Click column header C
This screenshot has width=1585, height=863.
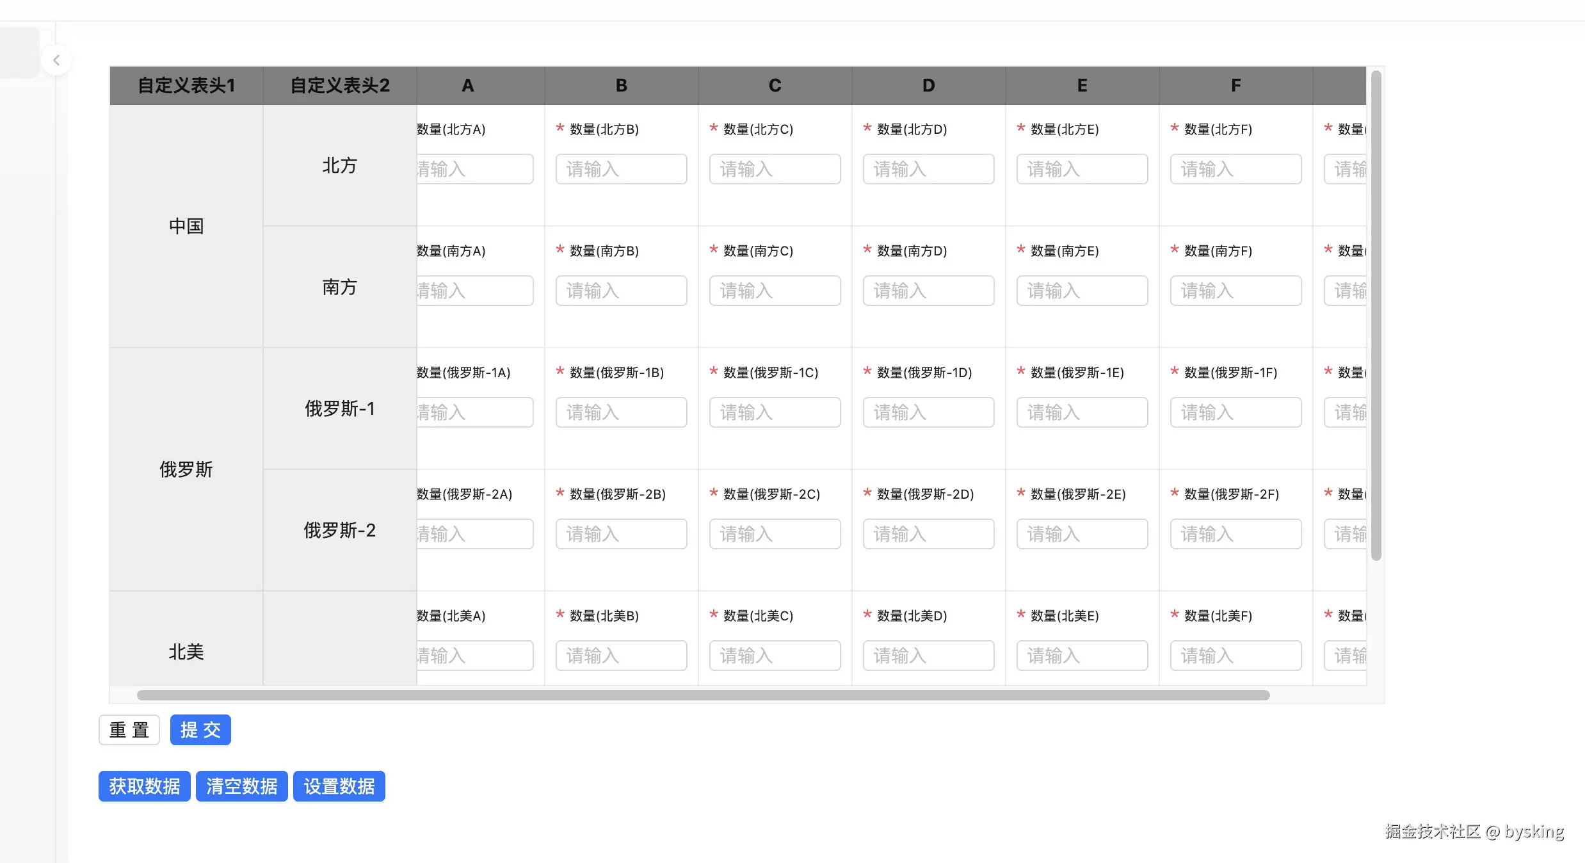[x=775, y=85]
